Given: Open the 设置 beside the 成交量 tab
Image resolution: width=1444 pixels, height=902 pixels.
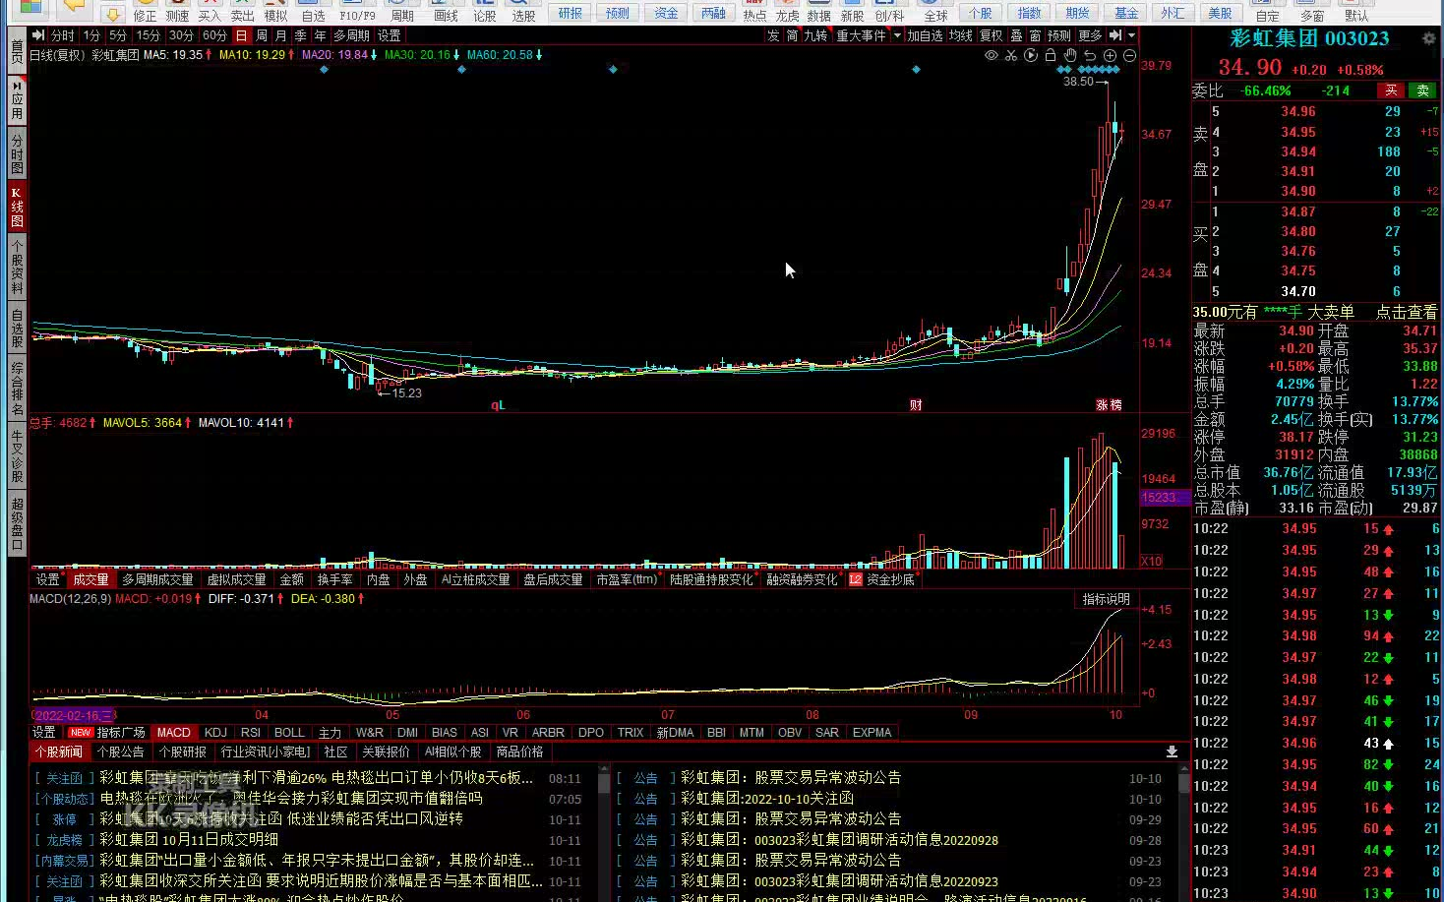Looking at the screenshot, I should (47, 580).
